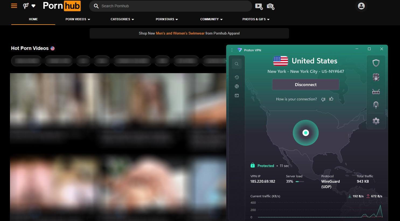Click the New York City US-NY#647 server text
Screen dimensions: 400x221
point(306,72)
